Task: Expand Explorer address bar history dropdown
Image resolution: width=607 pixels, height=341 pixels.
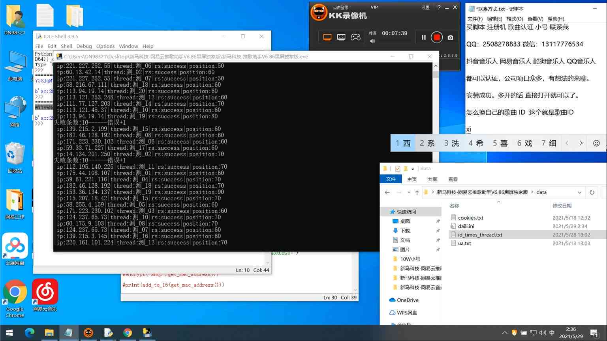Action: [x=579, y=192]
